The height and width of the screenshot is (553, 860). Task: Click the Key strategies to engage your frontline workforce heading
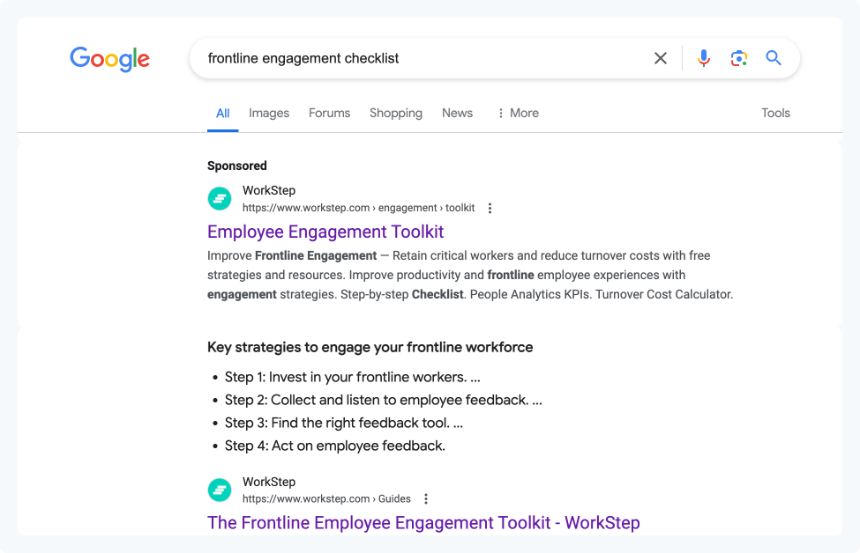[370, 348]
